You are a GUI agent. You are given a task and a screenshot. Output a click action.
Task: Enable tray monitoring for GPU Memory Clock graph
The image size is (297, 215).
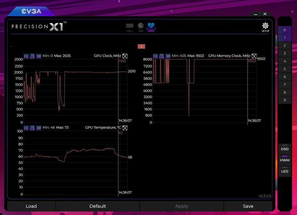pos(168,56)
